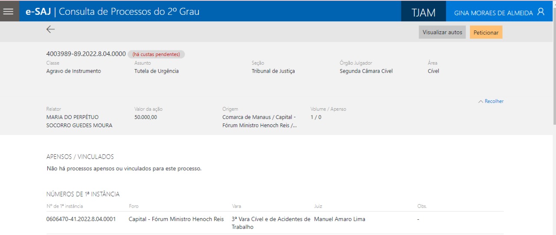This screenshot has height=235, width=556.
Task: Click the Segunda Câmara Cível value
Action: pyautogui.click(x=366, y=71)
